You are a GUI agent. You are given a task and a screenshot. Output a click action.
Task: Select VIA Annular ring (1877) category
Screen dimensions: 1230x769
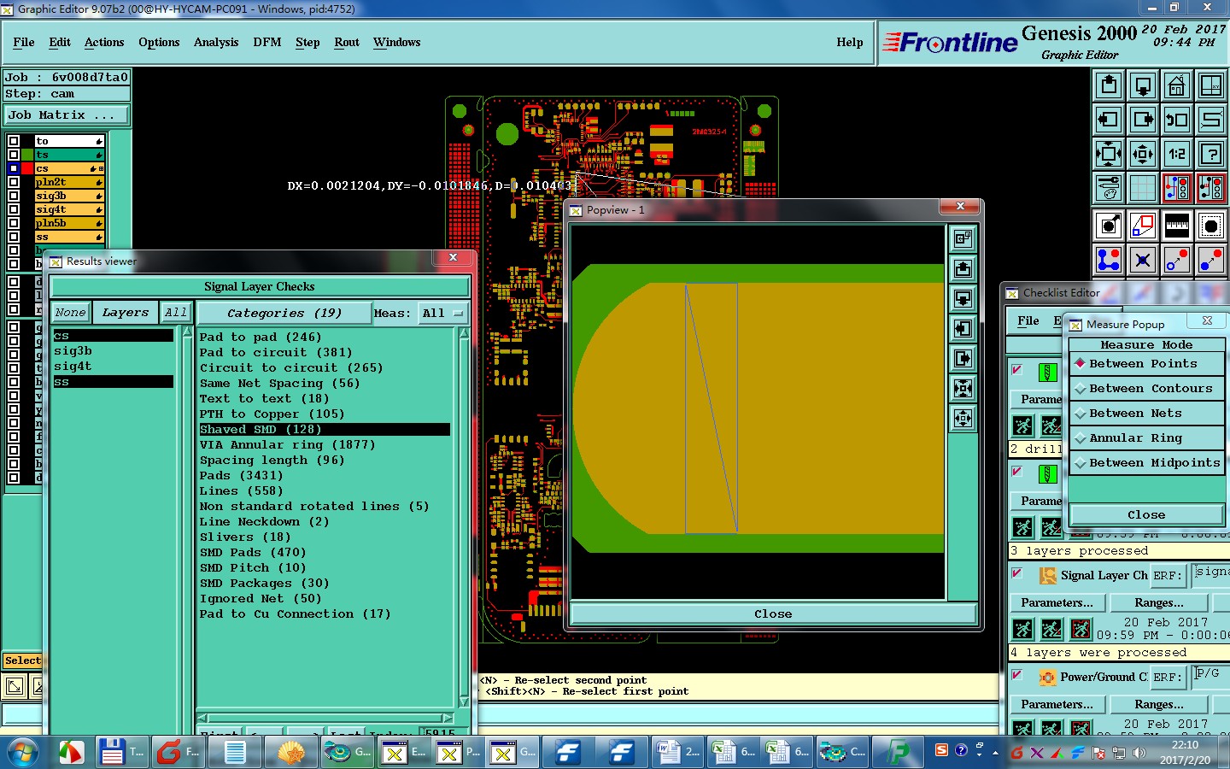click(287, 445)
